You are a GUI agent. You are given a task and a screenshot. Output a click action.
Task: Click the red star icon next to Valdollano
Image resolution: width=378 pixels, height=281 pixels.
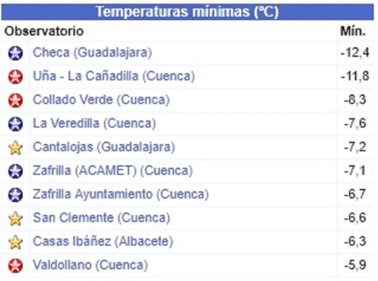pyautogui.click(x=16, y=265)
